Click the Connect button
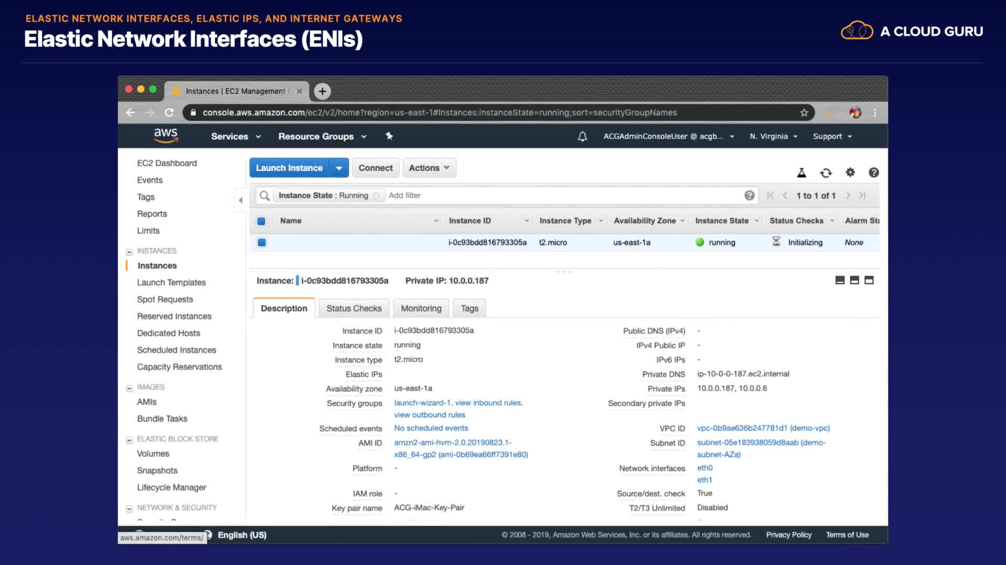This screenshot has width=1006, height=565. (x=375, y=168)
